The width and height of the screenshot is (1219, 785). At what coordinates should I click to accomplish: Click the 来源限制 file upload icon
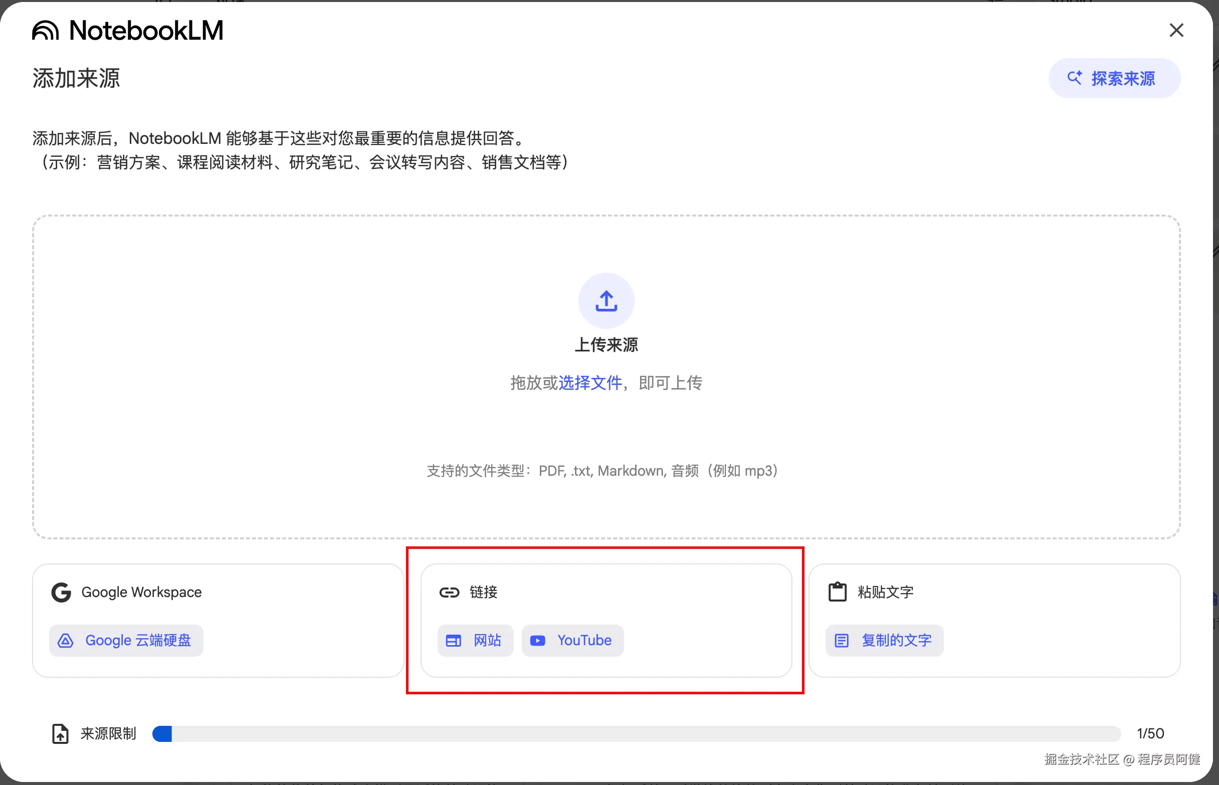60,734
